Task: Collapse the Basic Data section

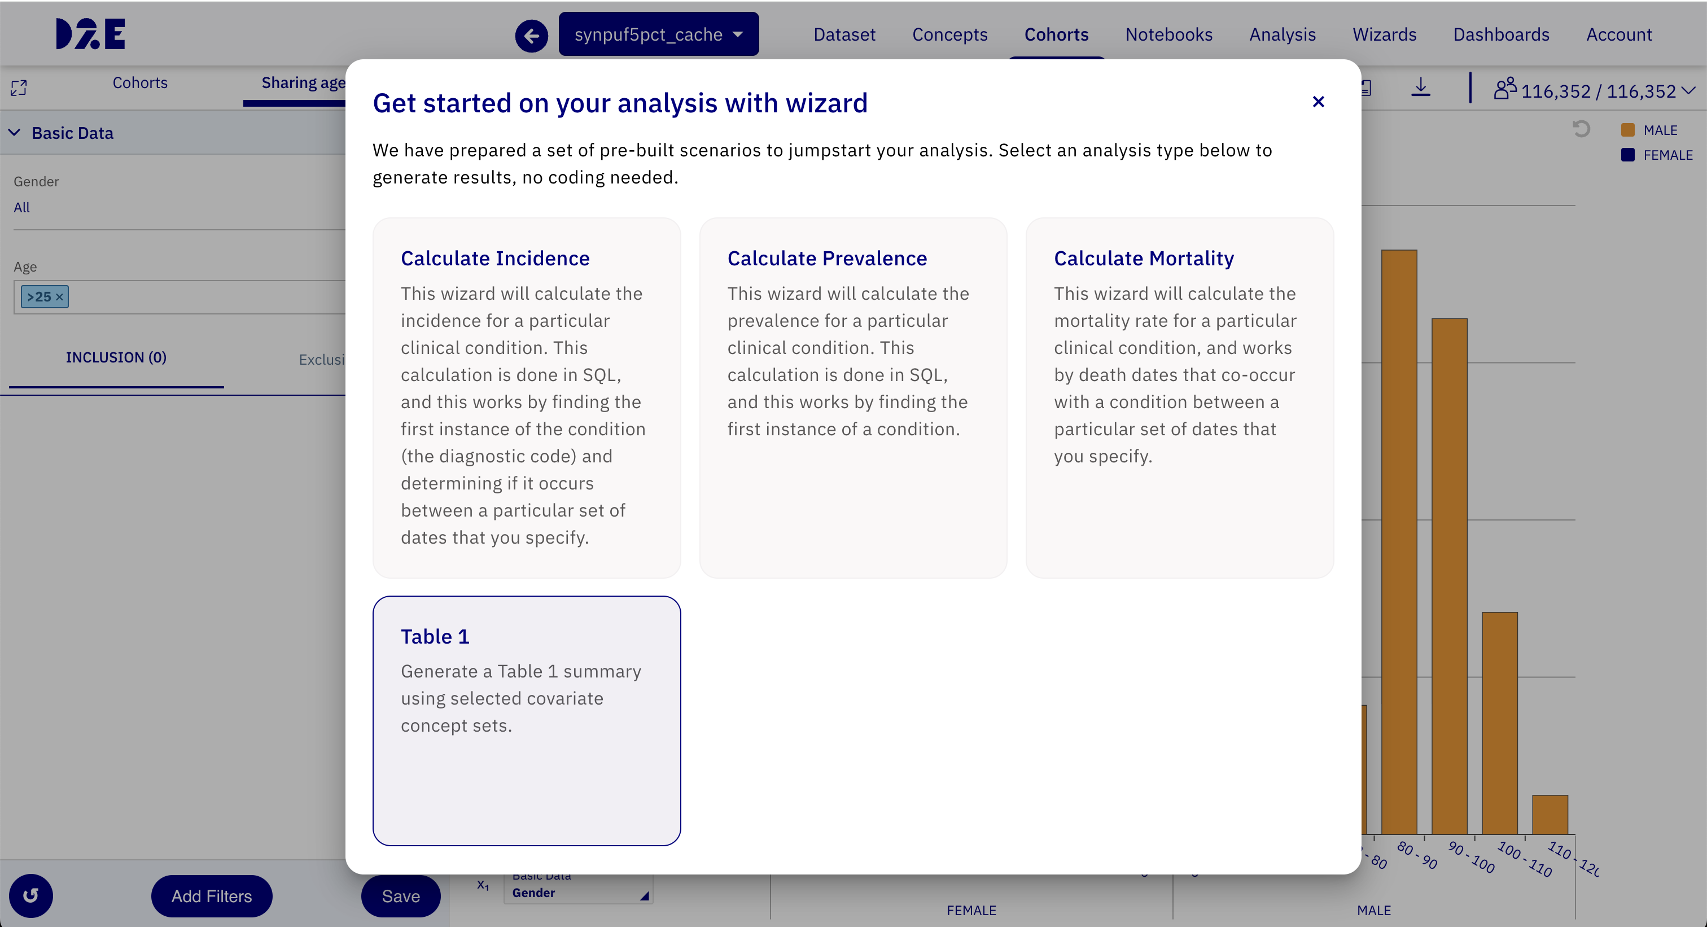Action: tap(14, 133)
